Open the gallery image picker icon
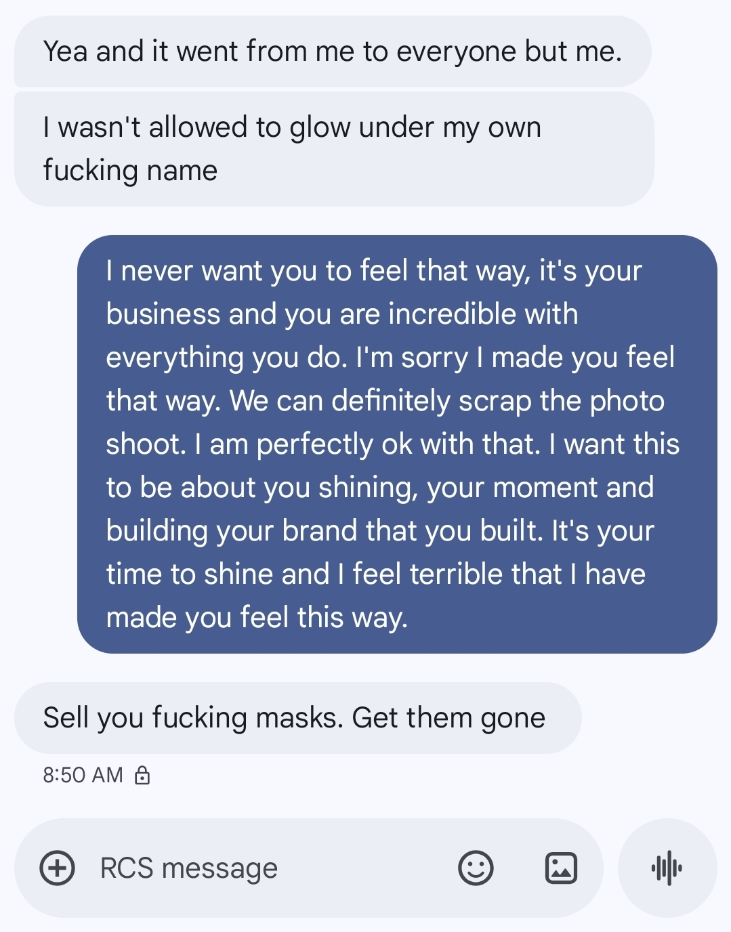731x932 pixels. tap(561, 868)
